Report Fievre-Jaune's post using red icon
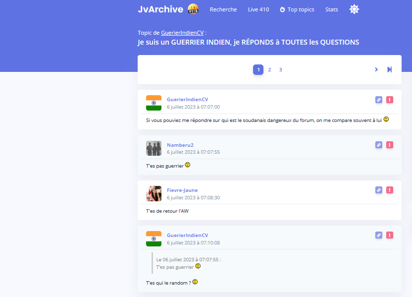 point(390,190)
